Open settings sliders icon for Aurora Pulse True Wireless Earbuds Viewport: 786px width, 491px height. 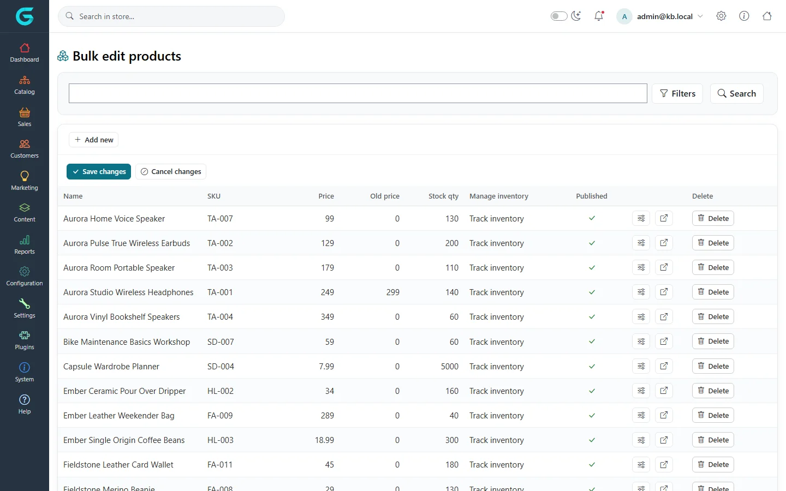(x=641, y=243)
